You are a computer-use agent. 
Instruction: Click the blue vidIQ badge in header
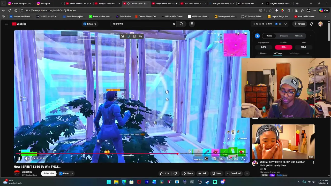[x=276, y=24]
